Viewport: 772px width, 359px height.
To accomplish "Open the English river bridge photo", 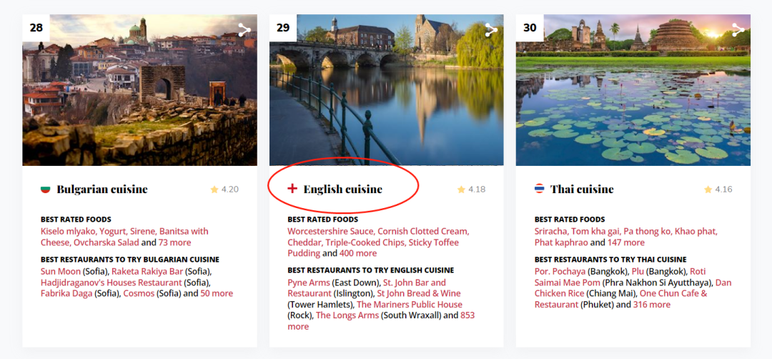I will 387,90.
